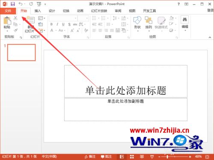
Task: Open the slide Layout dropdown
Action: coord(42,18)
